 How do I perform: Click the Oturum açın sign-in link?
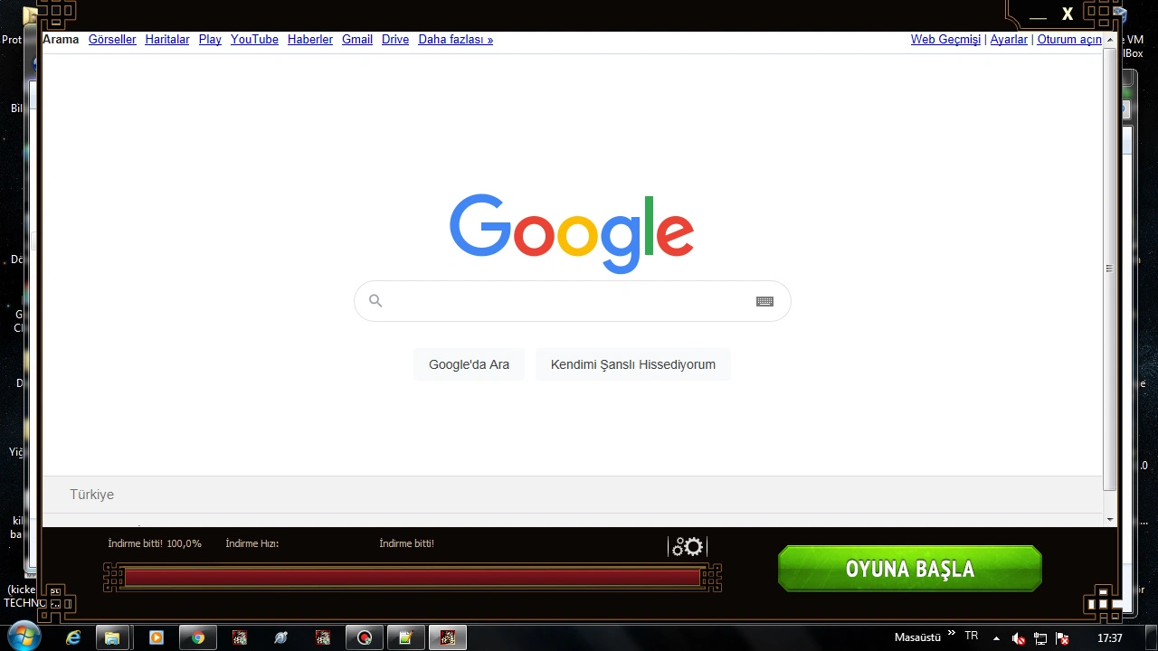tap(1069, 40)
